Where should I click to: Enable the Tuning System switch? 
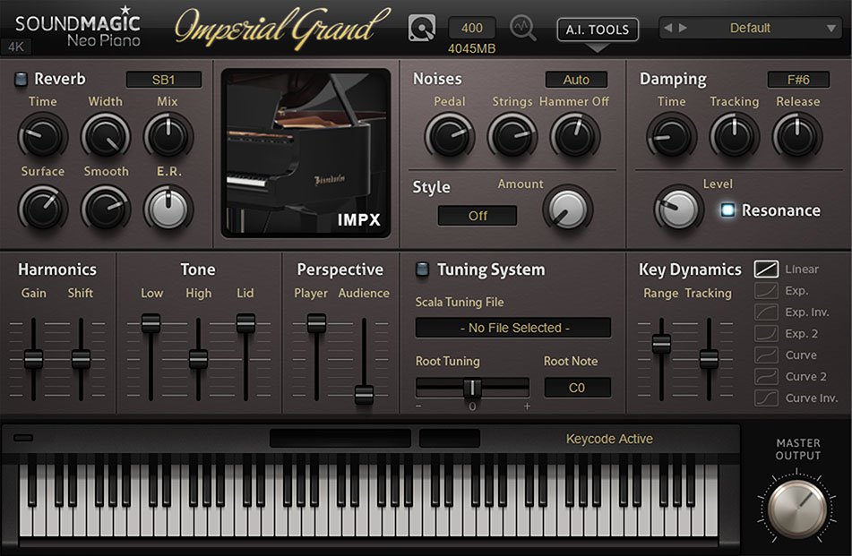(x=423, y=269)
